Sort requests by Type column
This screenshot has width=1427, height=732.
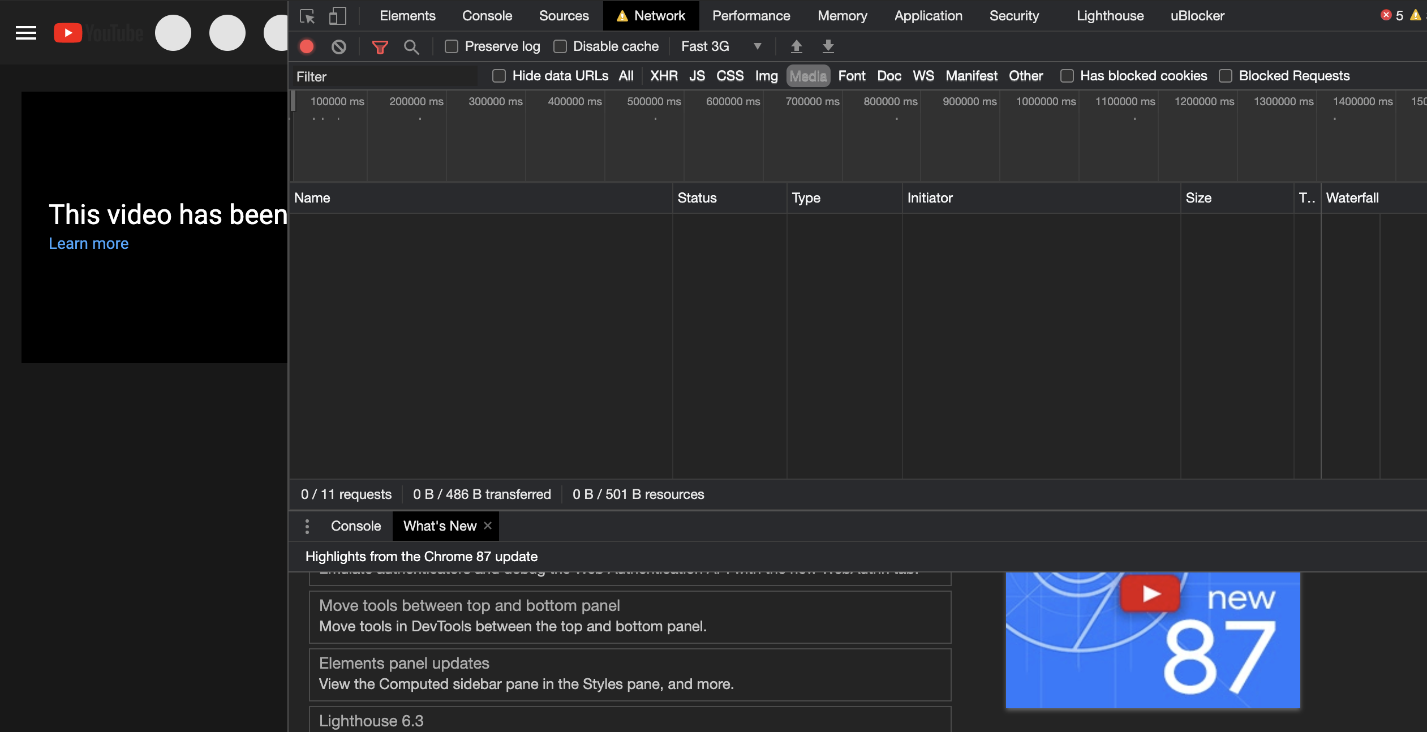(844, 198)
